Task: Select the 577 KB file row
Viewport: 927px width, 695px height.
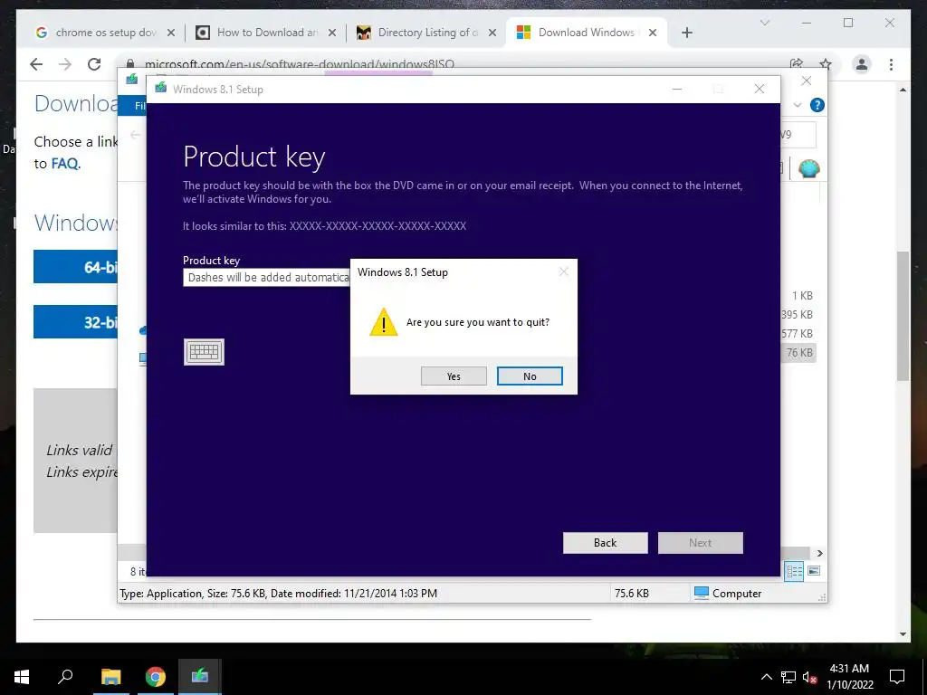Action: click(798, 333)
